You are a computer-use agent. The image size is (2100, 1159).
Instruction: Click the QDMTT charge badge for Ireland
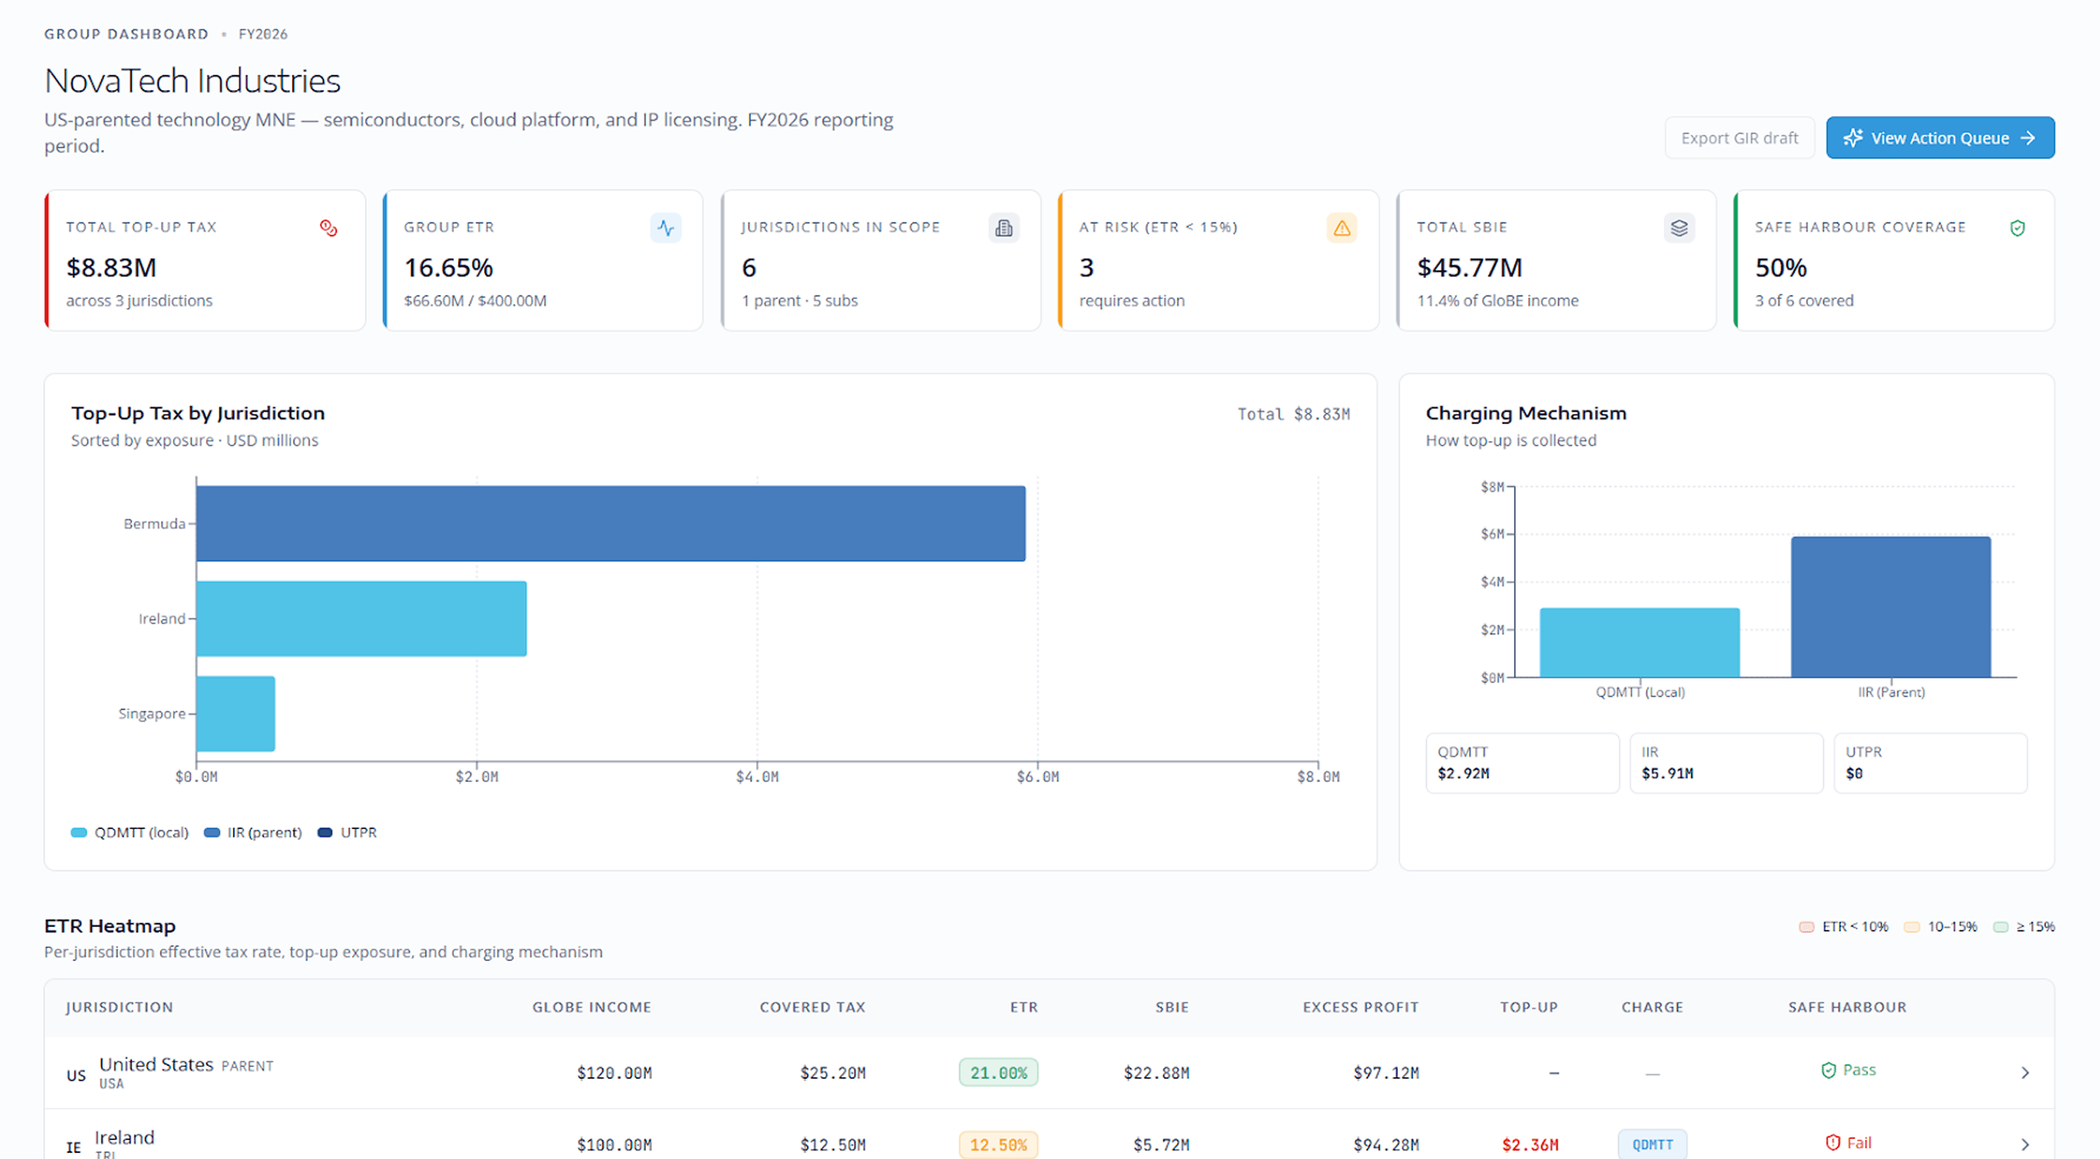pyautogui.click(x=1652, y=1145)
